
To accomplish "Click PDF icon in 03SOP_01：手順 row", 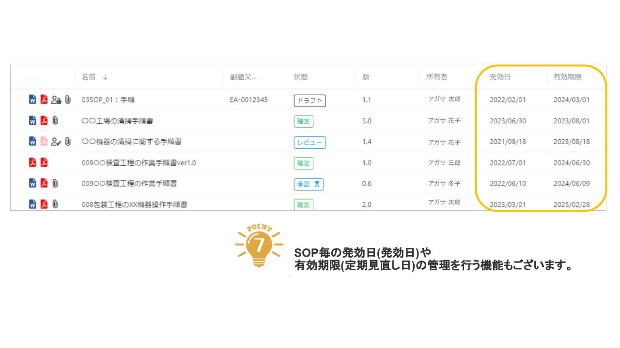I will [x=44, y=100].
